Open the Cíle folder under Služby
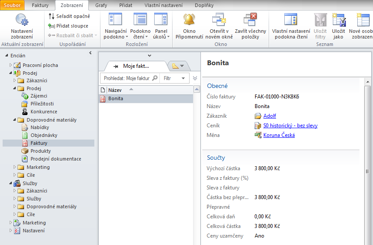373x245 pixels. 31,214
